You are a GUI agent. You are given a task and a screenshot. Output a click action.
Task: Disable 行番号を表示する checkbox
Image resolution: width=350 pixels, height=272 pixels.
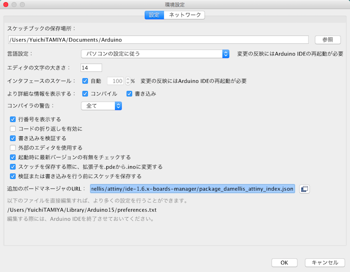coord(13,119)
